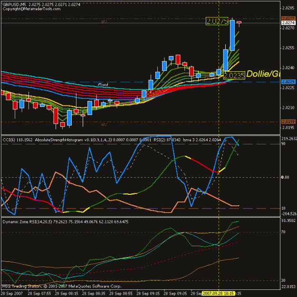Click 2.0255 on the price axis
The image size is (297, 297).
(288, 48)
